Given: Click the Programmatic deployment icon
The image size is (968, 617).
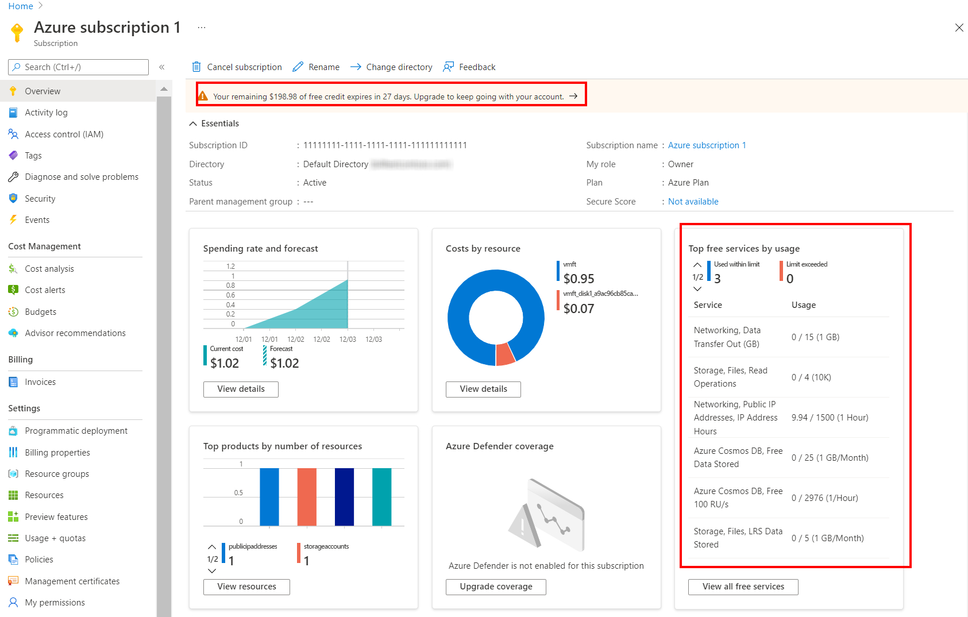Looking at the screenshot, I should (13, 431).
